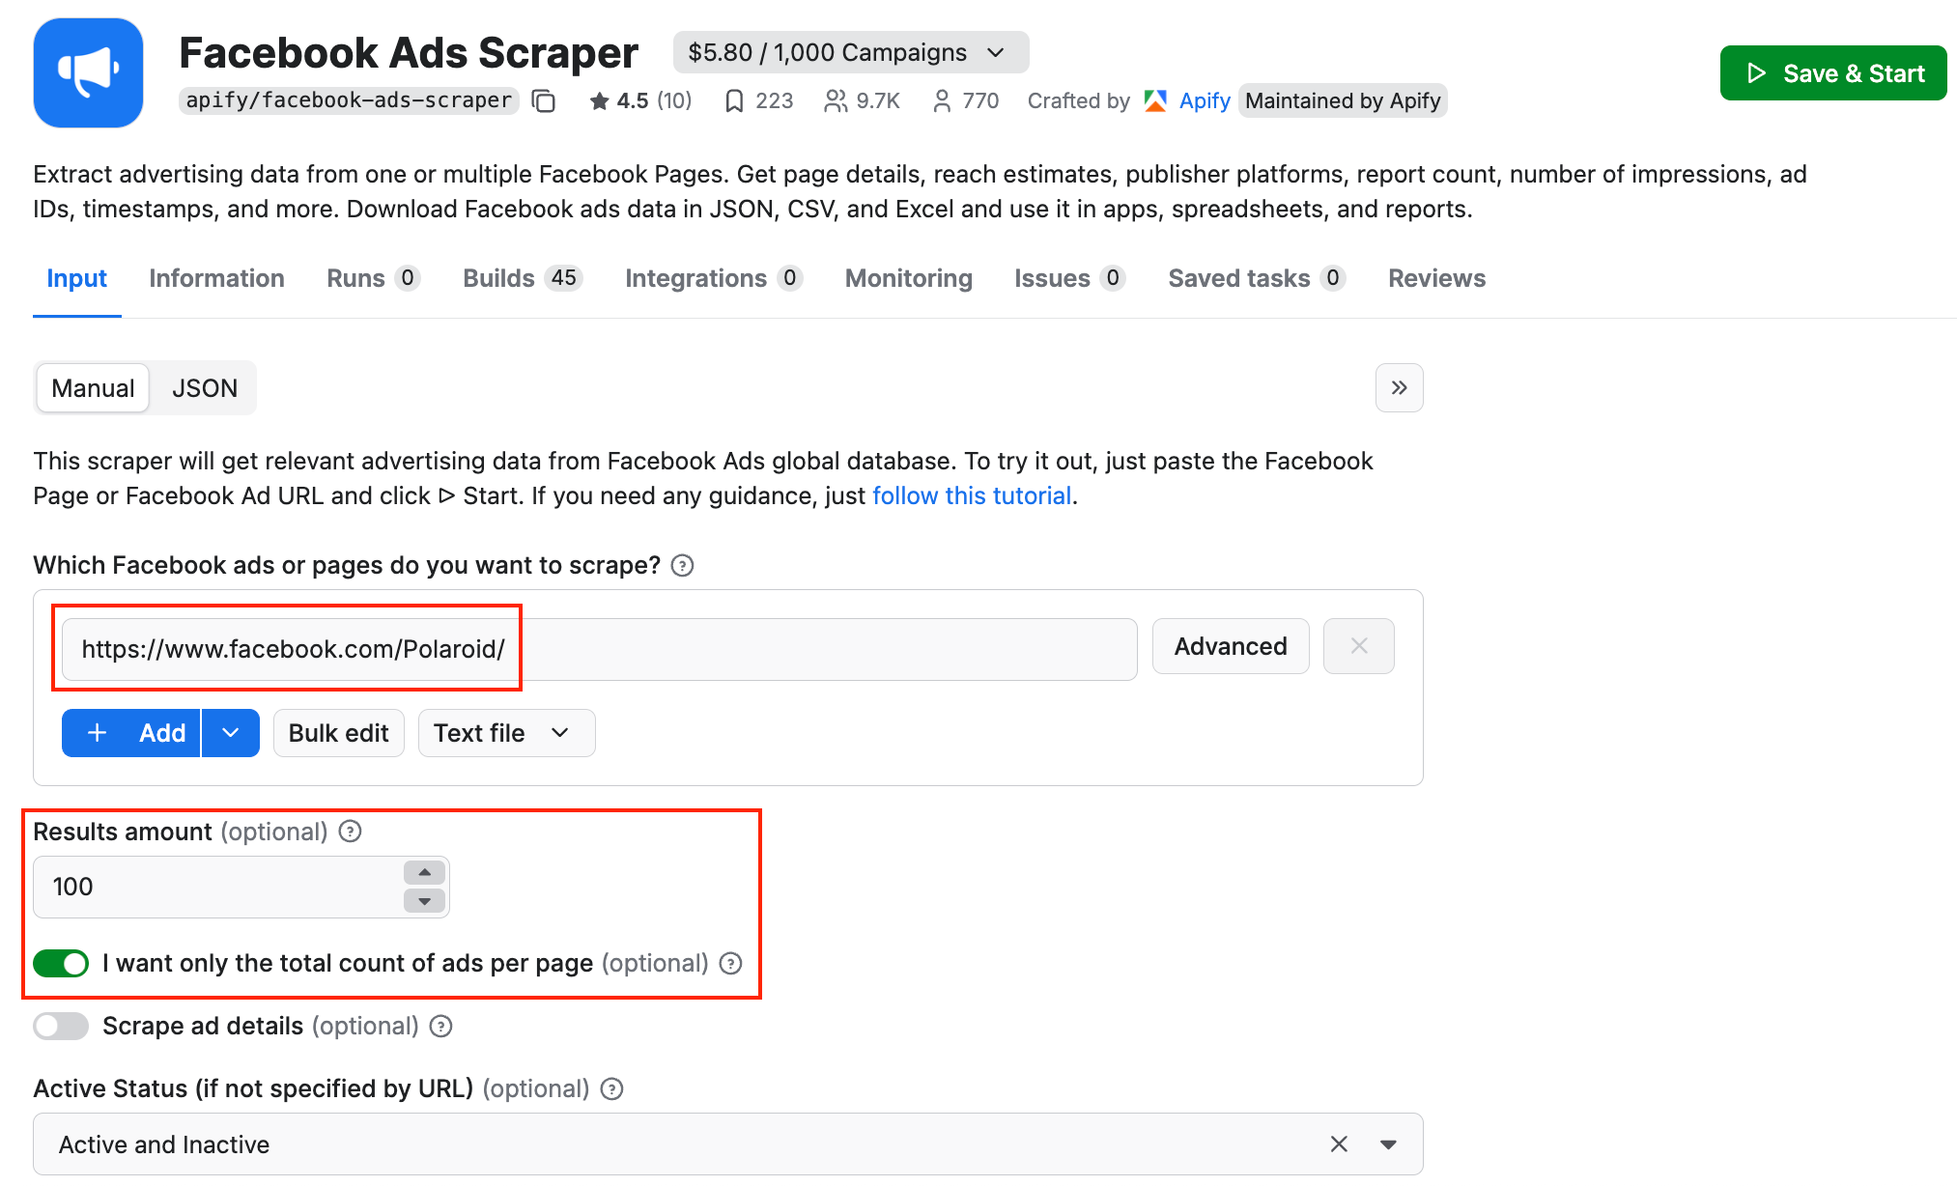Click the help icon beside Scrape ad details
The height and width of the screenshot is (1186, 1957).
[441, 1026]
